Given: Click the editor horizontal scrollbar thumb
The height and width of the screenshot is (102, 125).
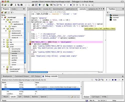Looking at the screenshot, I should coord(38,72).
